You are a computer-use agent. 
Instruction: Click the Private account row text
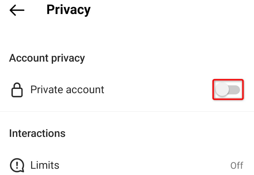point(67,90)
